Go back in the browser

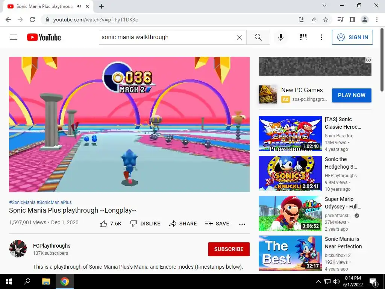pyautogui.click(x=8, y=20)
